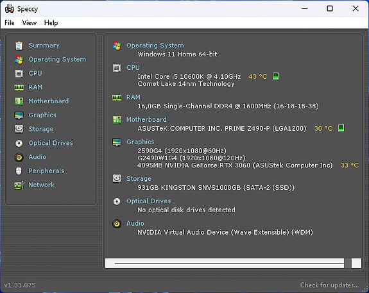Open the Graphics heading in main panel
Image resolution: width=369 pixels, height=293 pixels.
click(141, 142)
